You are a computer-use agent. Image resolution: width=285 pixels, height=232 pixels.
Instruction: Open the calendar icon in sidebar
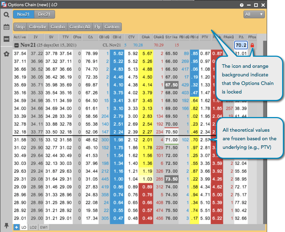6,27
